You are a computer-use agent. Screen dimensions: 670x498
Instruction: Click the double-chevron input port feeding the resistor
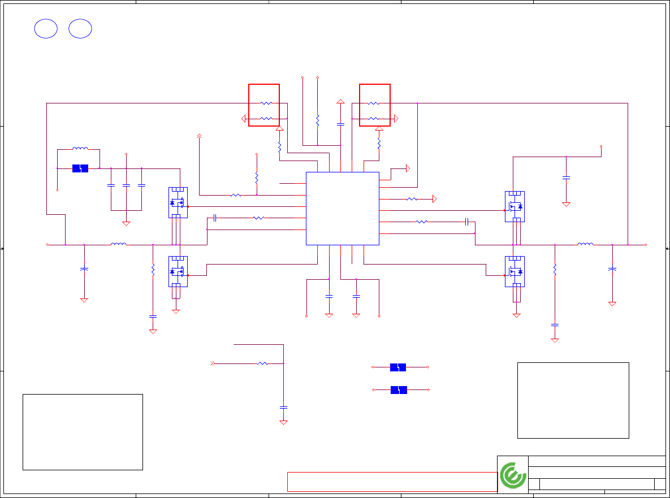pyautogui.click(x=213, y=363)
